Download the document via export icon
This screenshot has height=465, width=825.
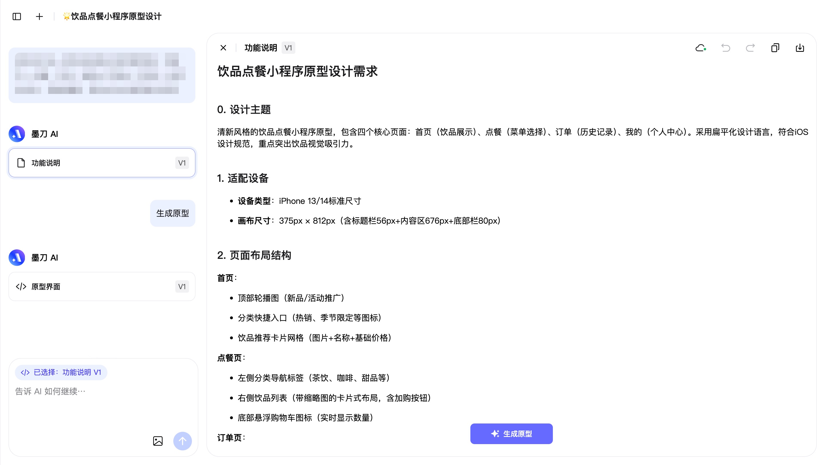[800, 48]
